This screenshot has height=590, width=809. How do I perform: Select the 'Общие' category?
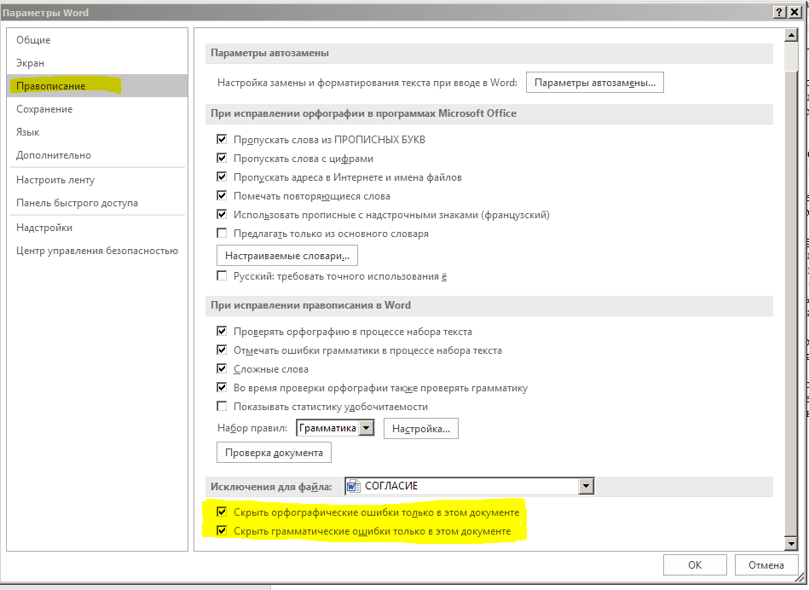tap(33, 40)
